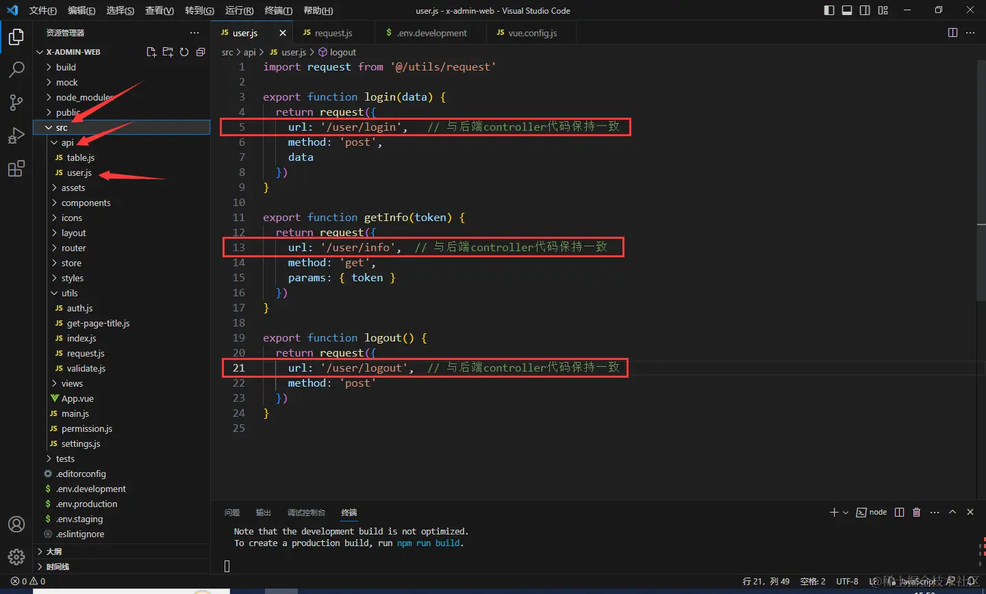This screenshot has width=986, height=594.
Task: Expand the 大纲 outline section
Action: 121,551
